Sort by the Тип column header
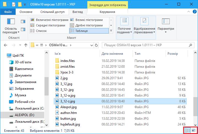 (149, 54)
